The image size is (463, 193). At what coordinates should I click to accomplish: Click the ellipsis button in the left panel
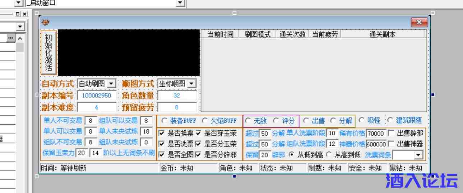click(x=10, y=38)
